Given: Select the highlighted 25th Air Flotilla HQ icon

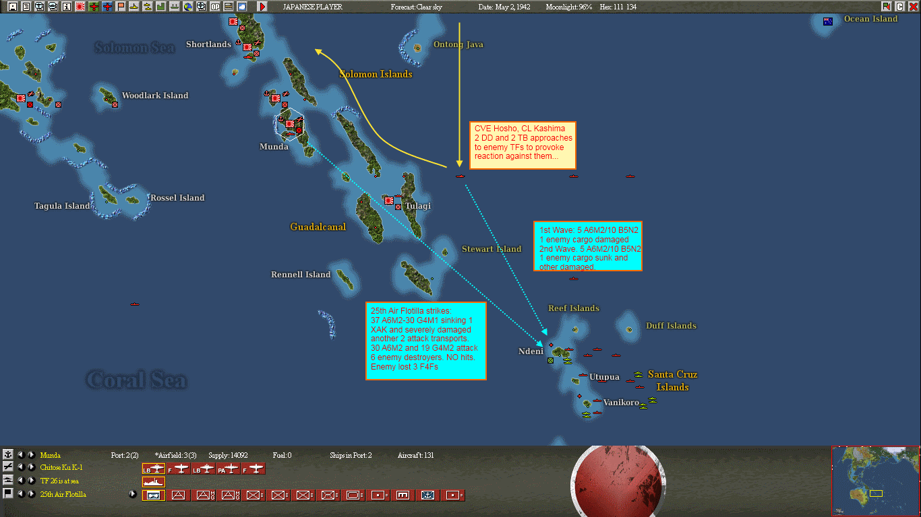Looking at the screenshot, I should 154,495.
